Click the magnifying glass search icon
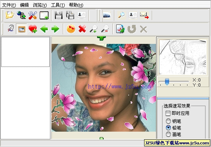Viewport: 211px width, 147px height. click(x=122, y=15)
